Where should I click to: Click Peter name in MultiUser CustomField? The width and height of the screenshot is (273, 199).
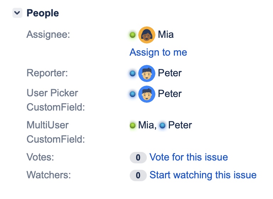coord(180,125)
